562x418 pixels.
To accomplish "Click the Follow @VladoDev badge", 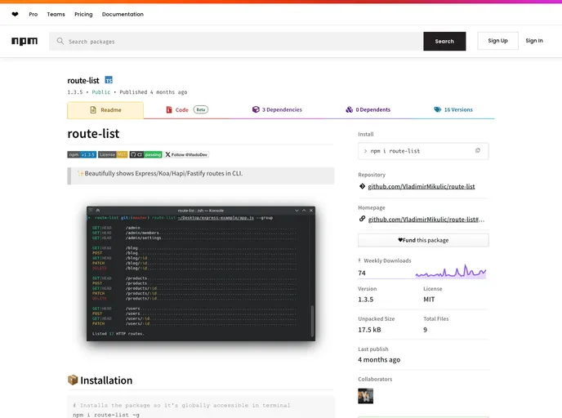I will click(186, 154).
